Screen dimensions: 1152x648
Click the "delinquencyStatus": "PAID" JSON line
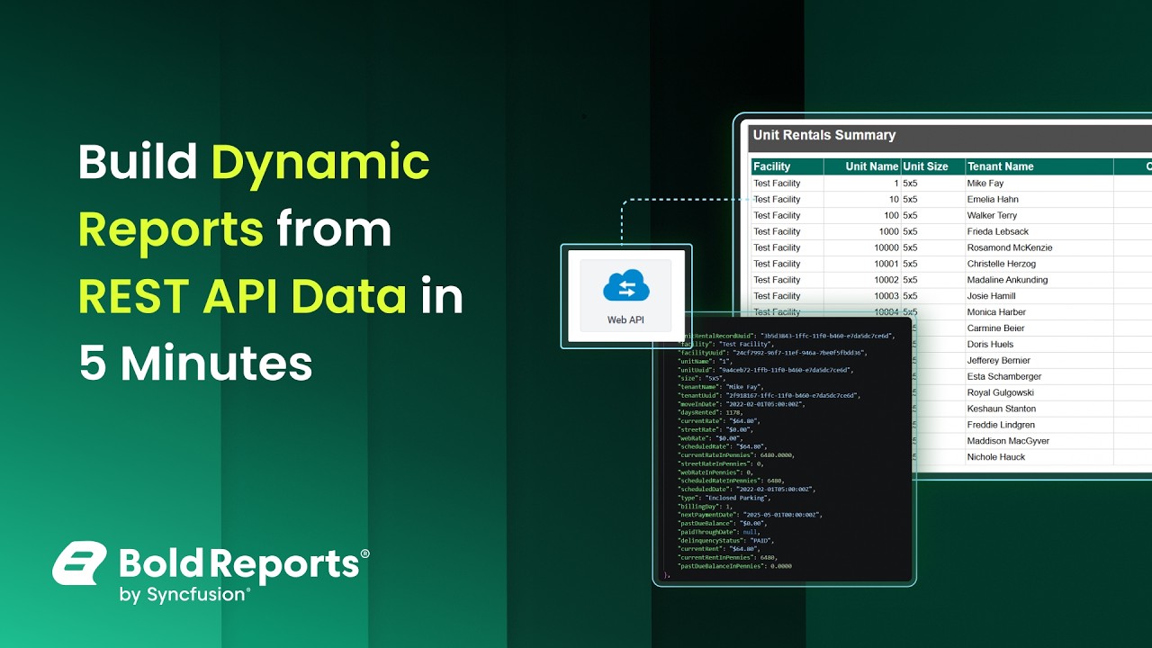pos(725,540)
